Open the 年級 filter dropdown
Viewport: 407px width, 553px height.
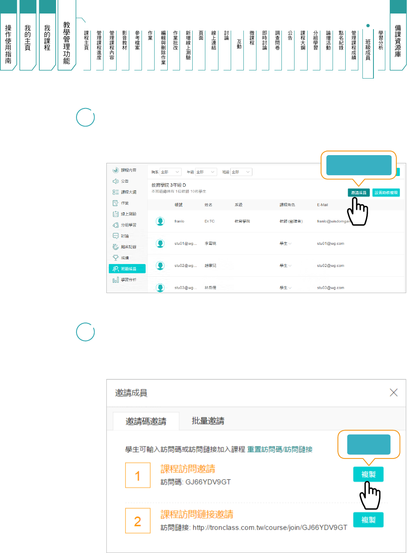tap(206, 172)
